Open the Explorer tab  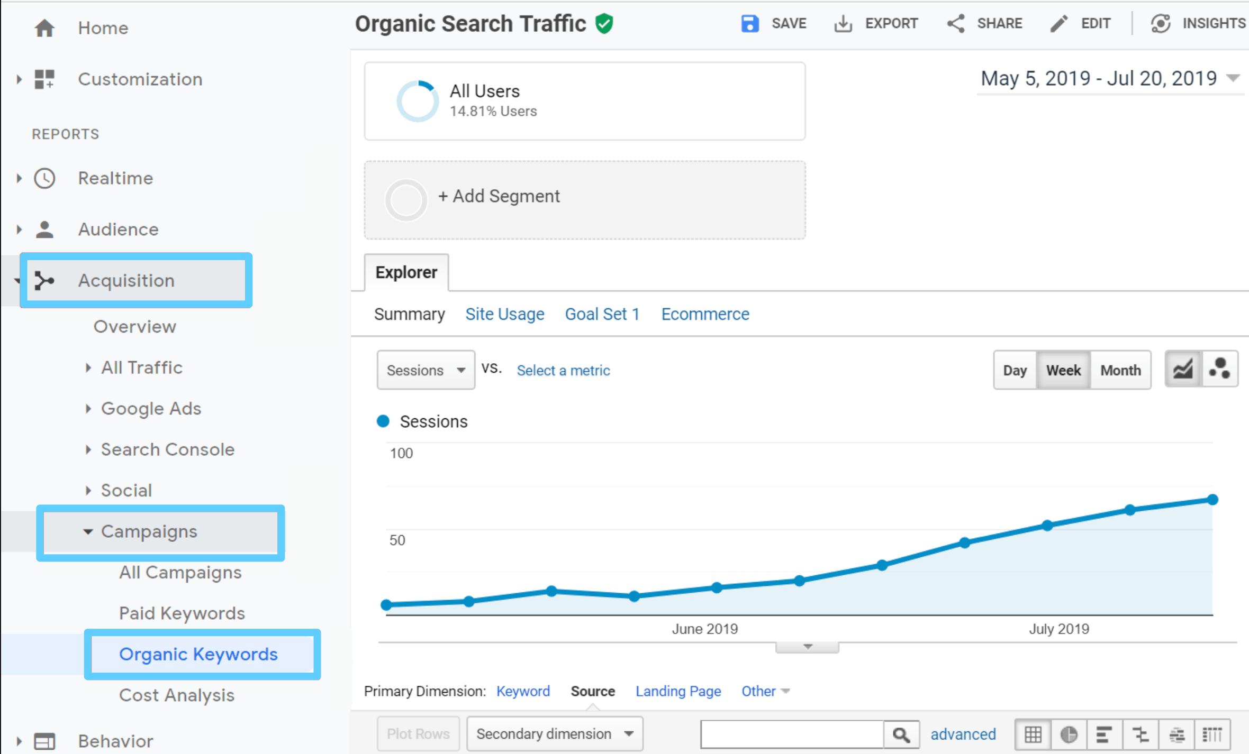tap(406, 272)
